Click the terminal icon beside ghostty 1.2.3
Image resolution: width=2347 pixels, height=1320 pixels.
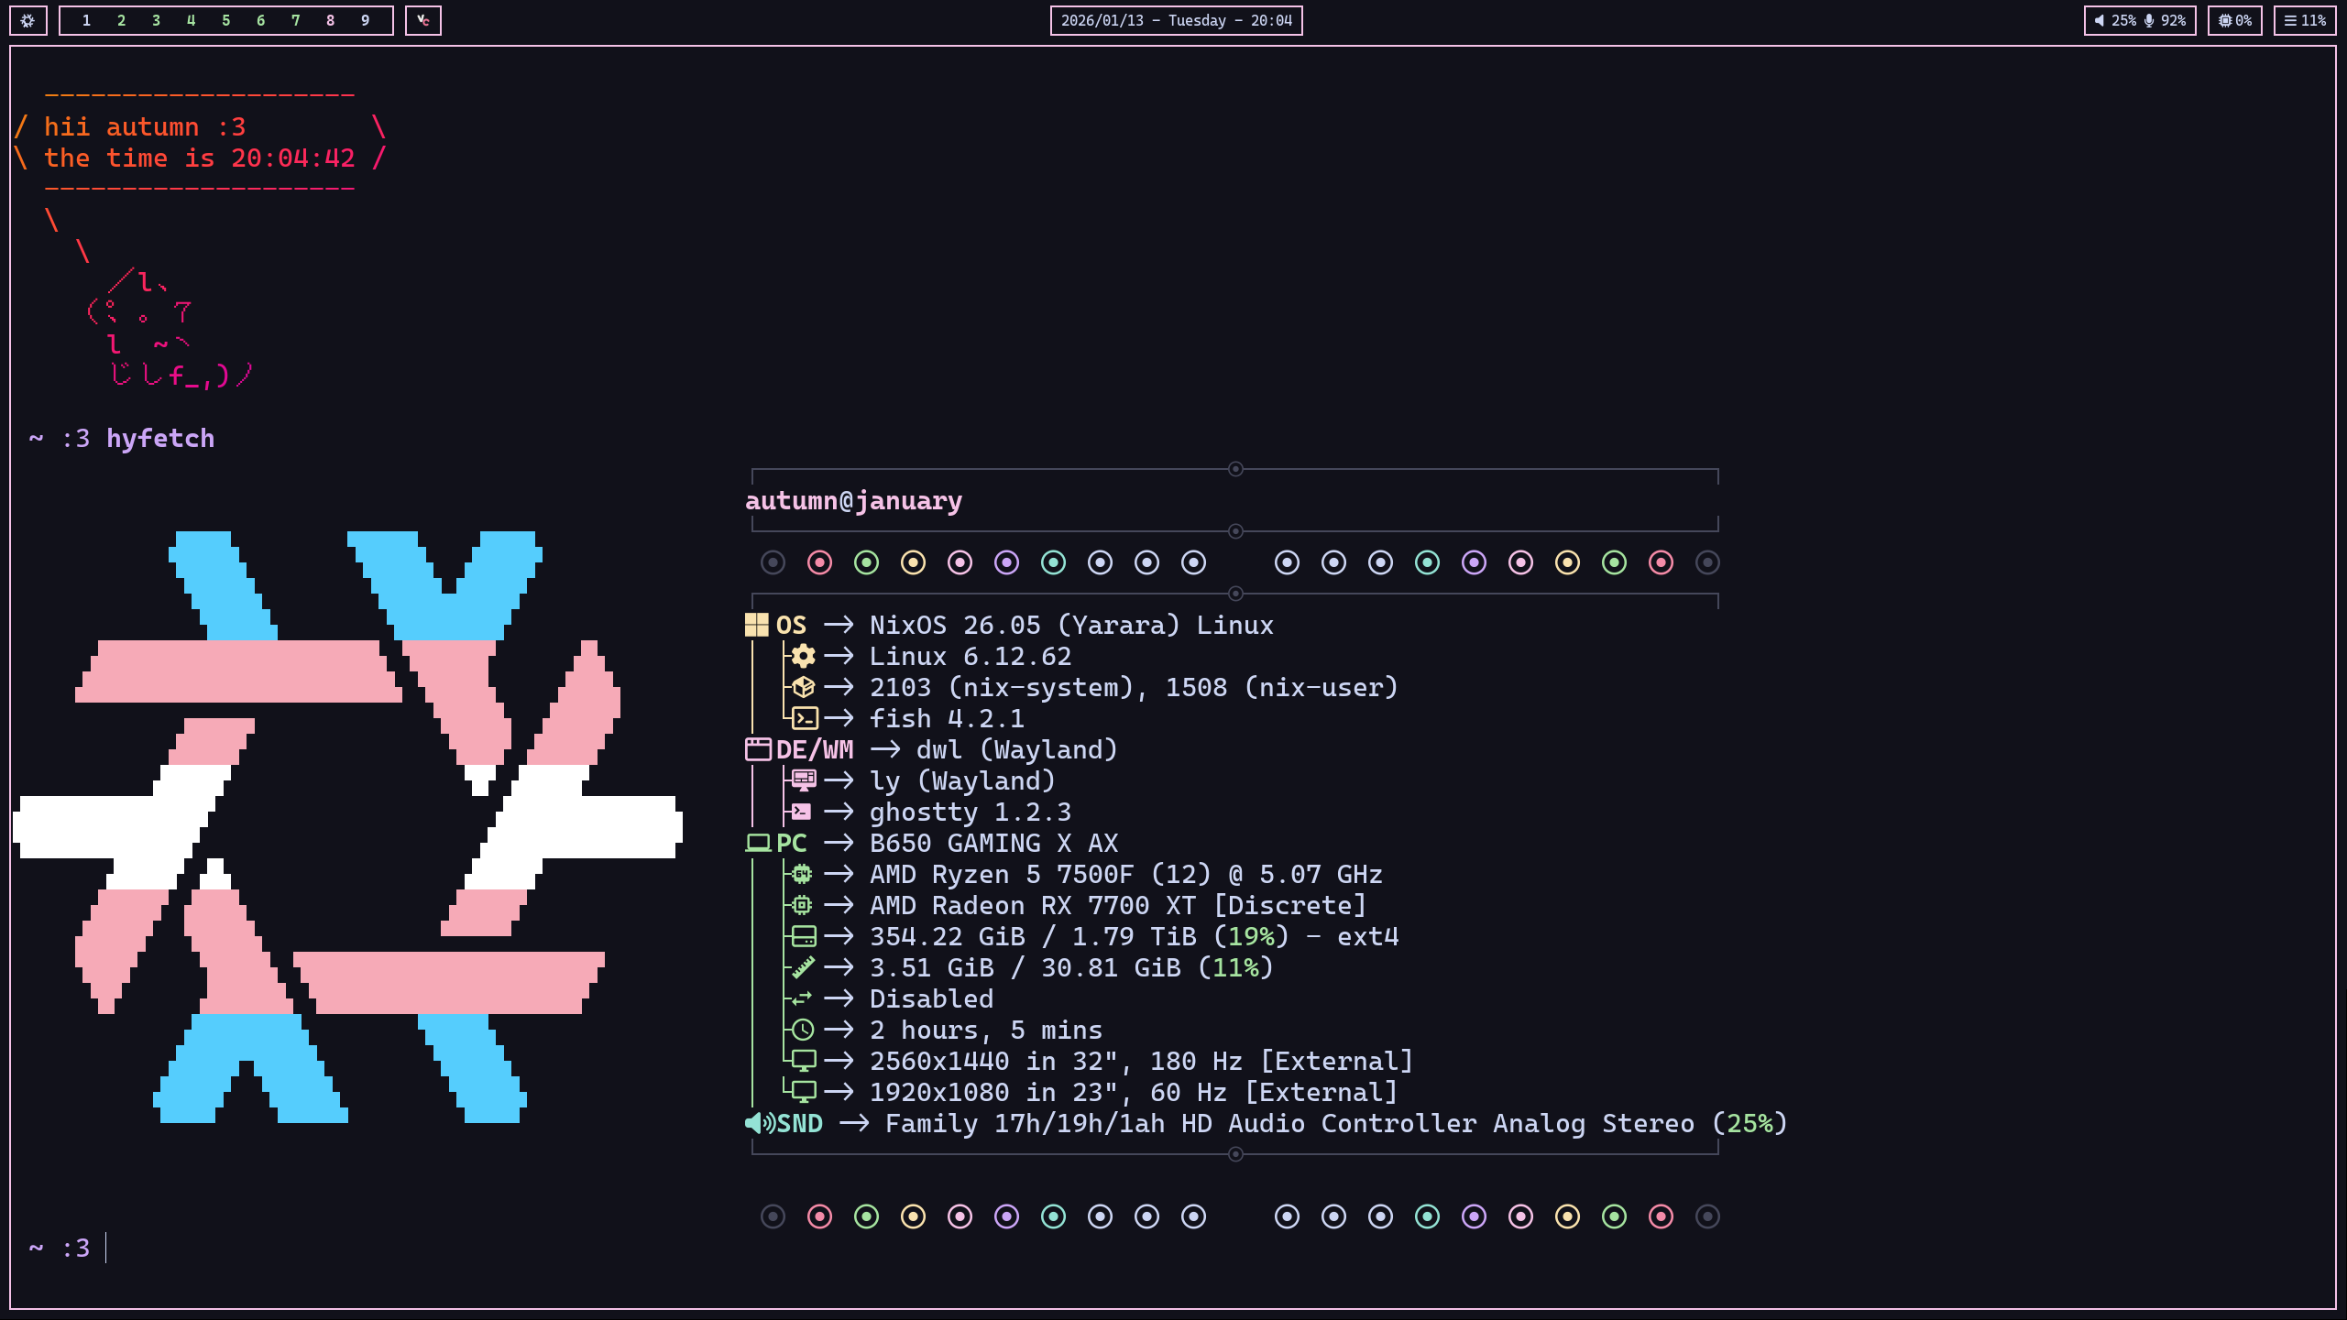tap(802, 813)
